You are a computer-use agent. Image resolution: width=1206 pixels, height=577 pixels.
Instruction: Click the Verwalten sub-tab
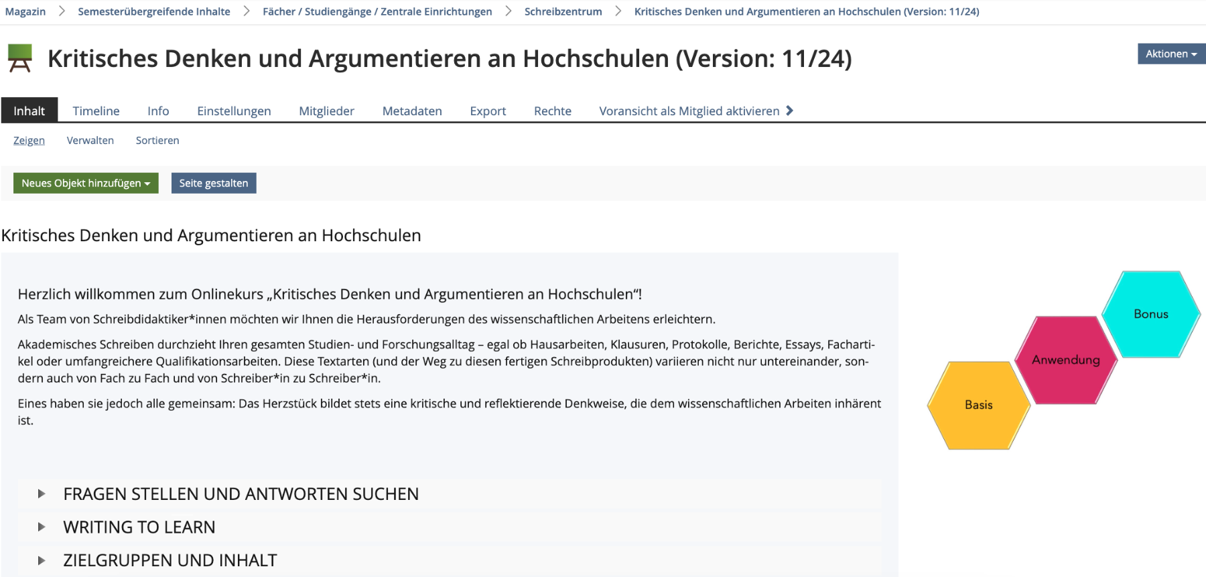tap(90, 140)
